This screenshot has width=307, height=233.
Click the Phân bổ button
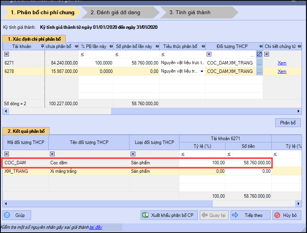pyautogui.click(x=288, y=123)
